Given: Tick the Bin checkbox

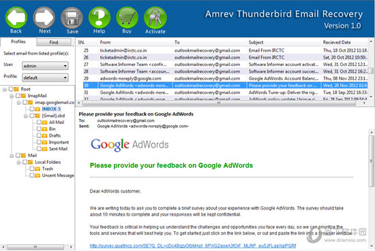Looking at the screenshot, I should click(x=39, y=129).
